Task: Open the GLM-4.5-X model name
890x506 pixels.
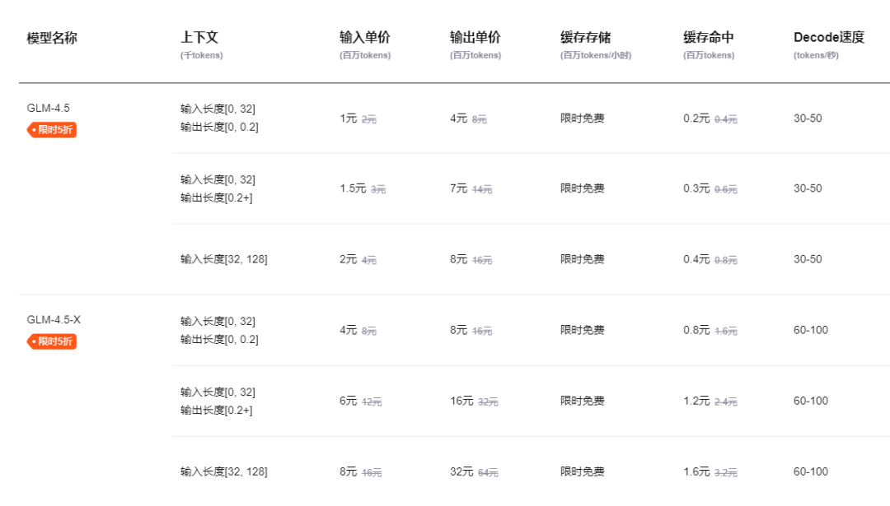Action: click(54, 319)
